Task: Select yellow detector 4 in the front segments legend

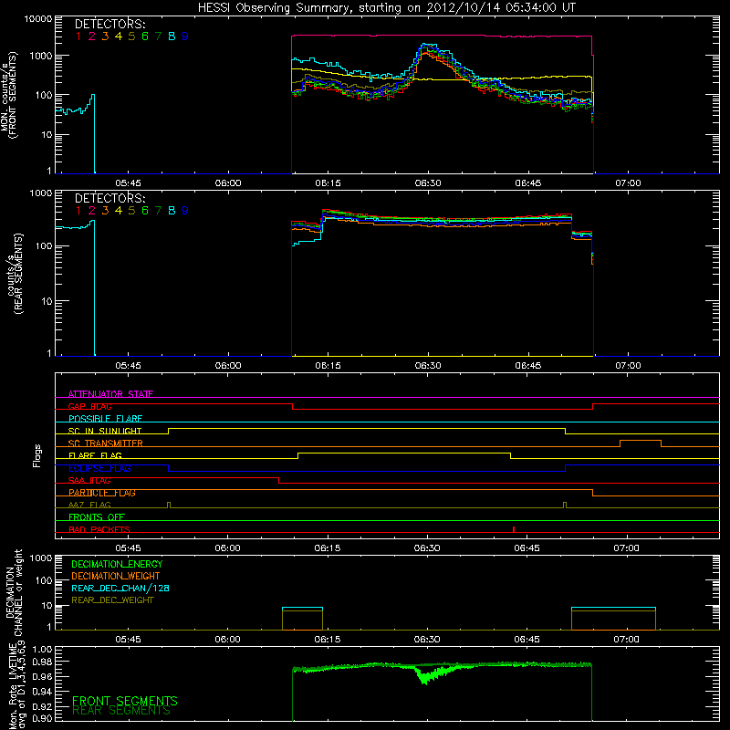Action: [x=119, y=36]
